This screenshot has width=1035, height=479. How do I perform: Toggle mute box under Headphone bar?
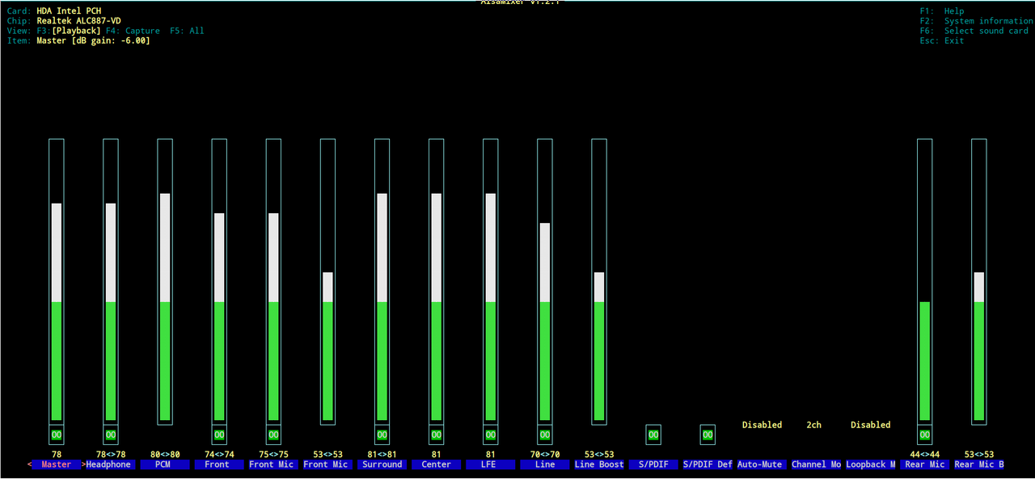click(x=111, y=435)
